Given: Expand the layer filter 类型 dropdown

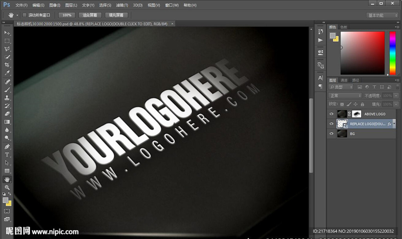Looking at the screenshot, I should (x=341, y=87).
